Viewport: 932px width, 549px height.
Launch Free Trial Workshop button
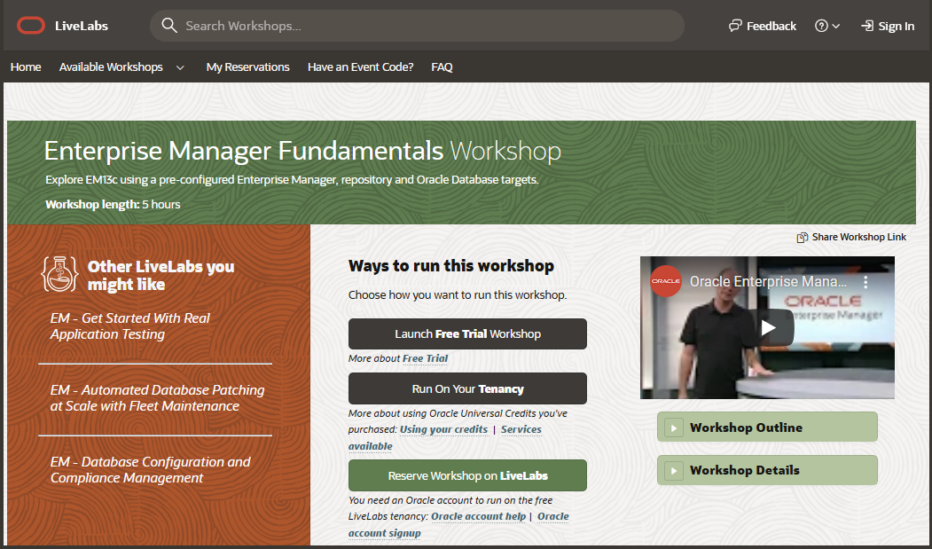click(468, 333)
